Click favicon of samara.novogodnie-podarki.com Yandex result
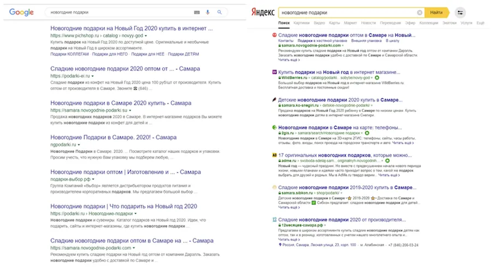Viewport: 492px width, 270px height. 274,35
